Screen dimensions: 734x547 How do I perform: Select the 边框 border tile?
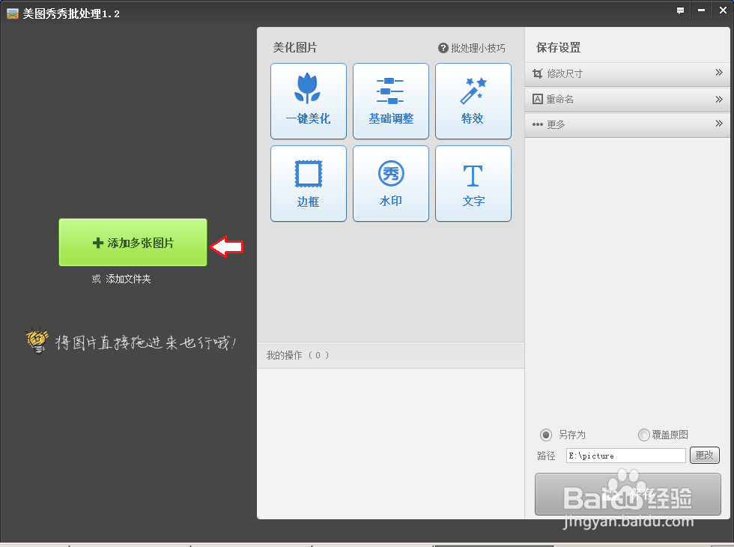click(x=309, y=184)
